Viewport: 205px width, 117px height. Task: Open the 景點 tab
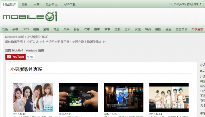24,5
